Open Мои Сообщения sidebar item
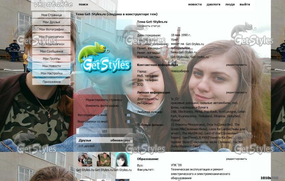This screenshot has width=285, height=181. point(51,51)
